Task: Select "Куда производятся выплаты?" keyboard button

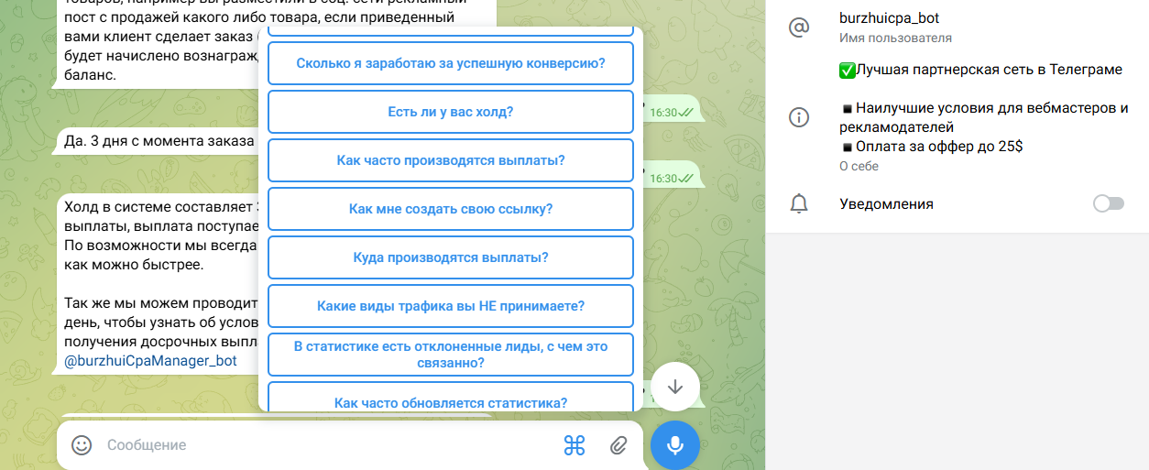Action: pyautogui.click(x=450, y=257)
